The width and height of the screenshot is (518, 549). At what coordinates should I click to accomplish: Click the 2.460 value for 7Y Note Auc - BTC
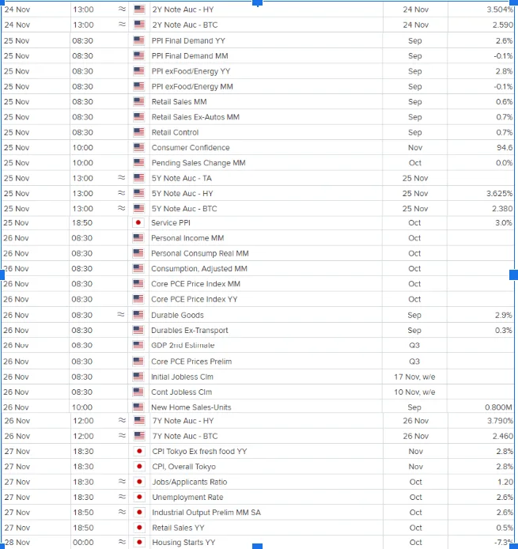tap(503, 436)
